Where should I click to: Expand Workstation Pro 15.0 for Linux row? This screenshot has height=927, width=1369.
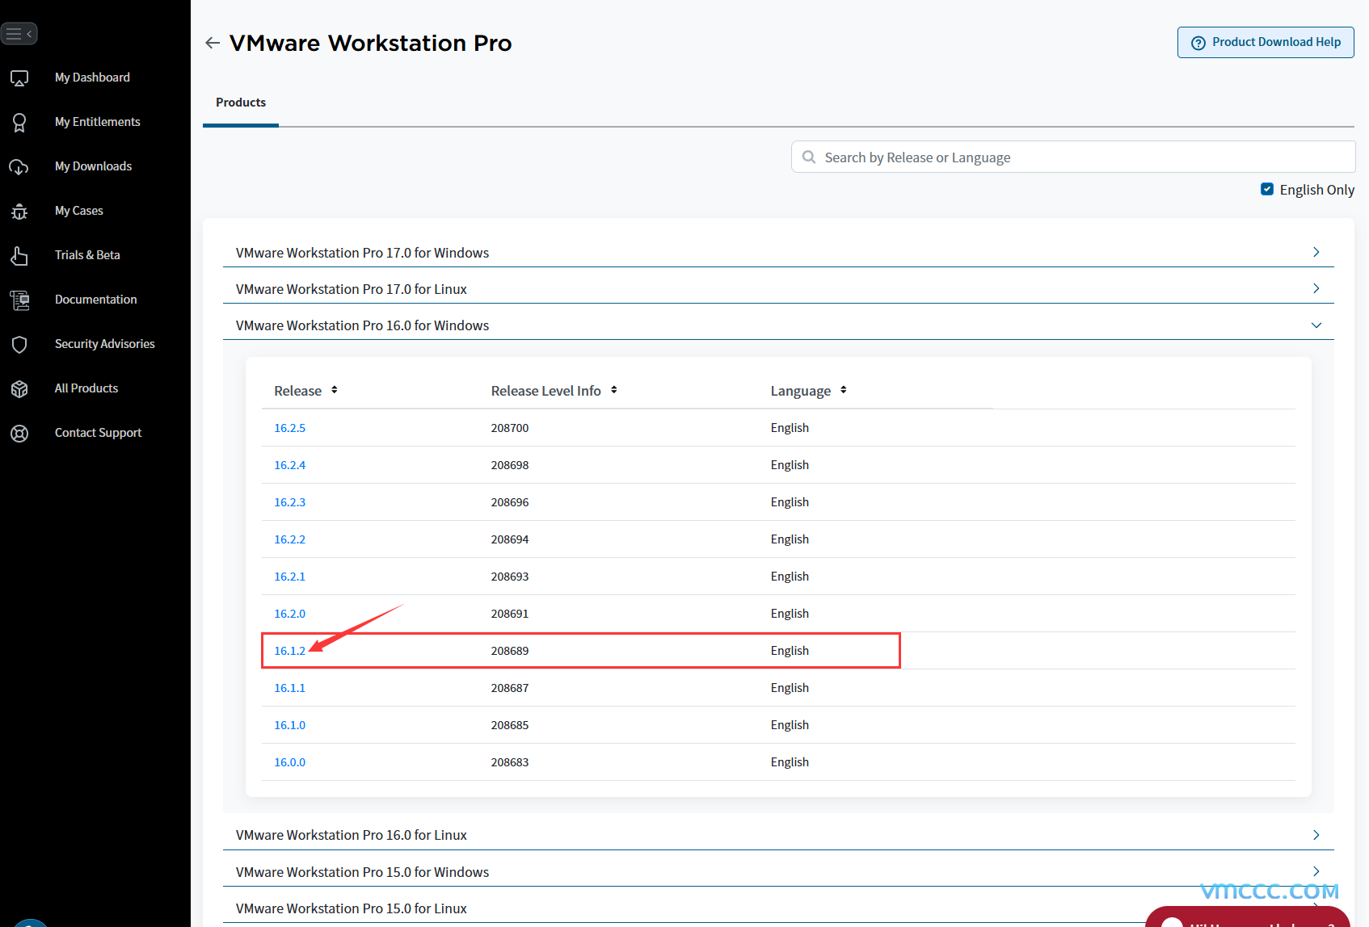click(x=777, y=908)
